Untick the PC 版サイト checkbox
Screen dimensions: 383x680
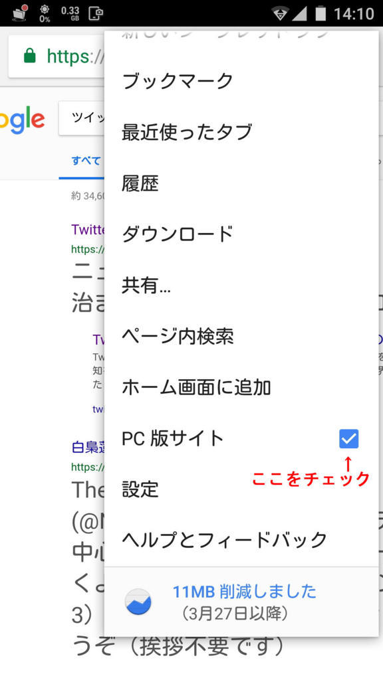[x=348, y=438]
